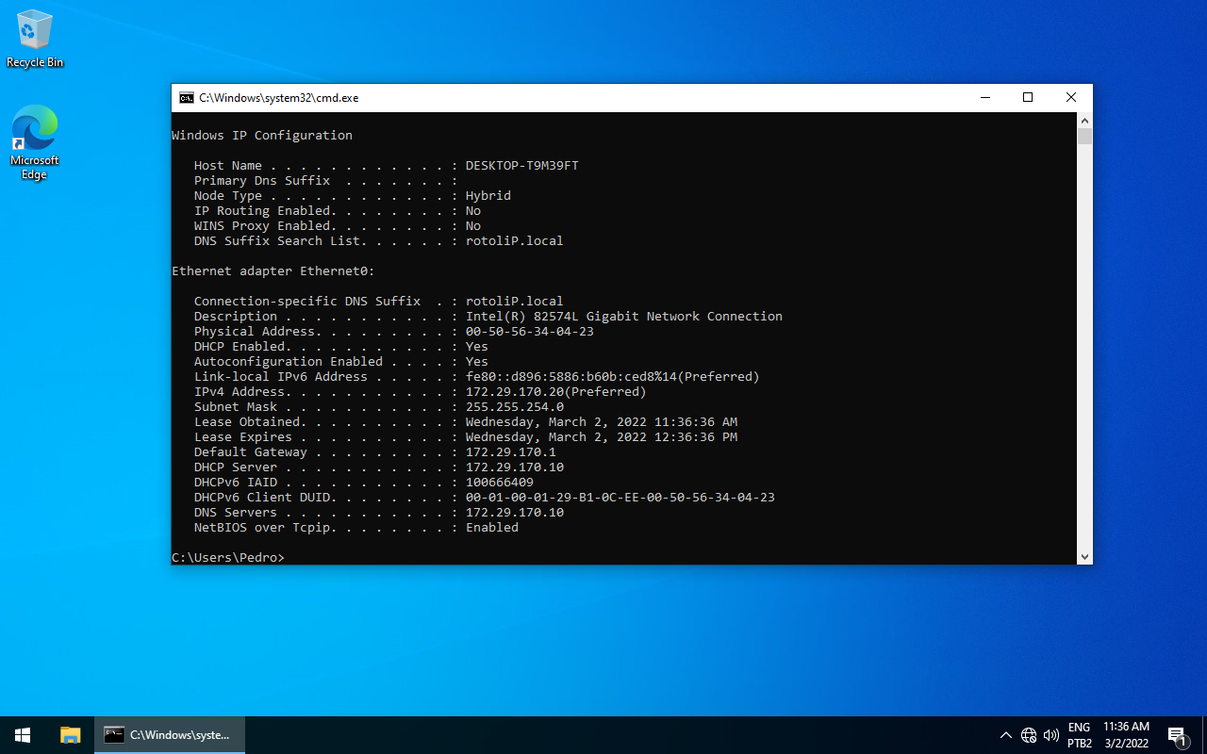This screenshot has height=754, width=1207.
Task: Open the Start menu
Action: [x=22, y=734]
